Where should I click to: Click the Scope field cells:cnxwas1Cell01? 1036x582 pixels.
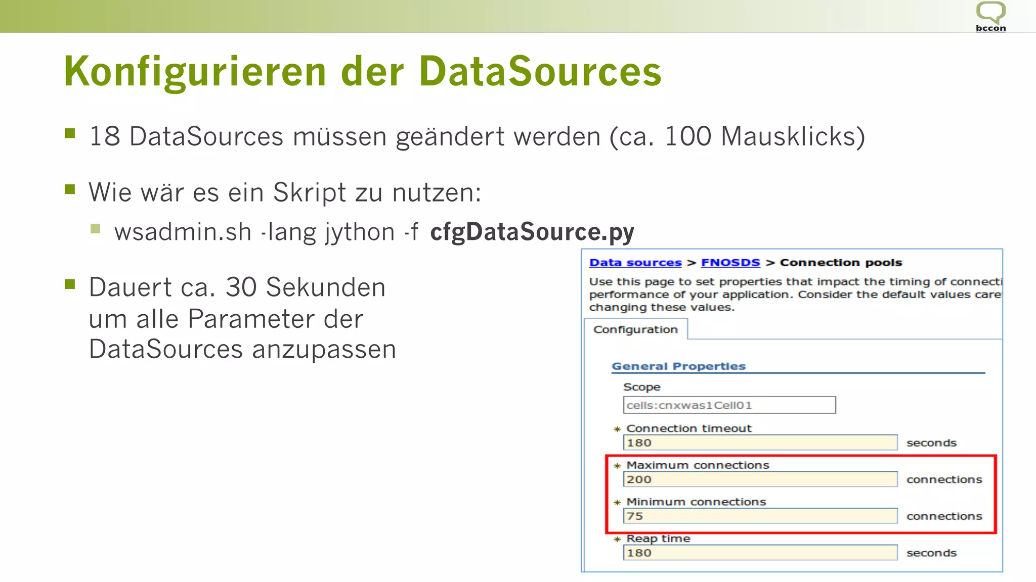(x=729, y=405)
